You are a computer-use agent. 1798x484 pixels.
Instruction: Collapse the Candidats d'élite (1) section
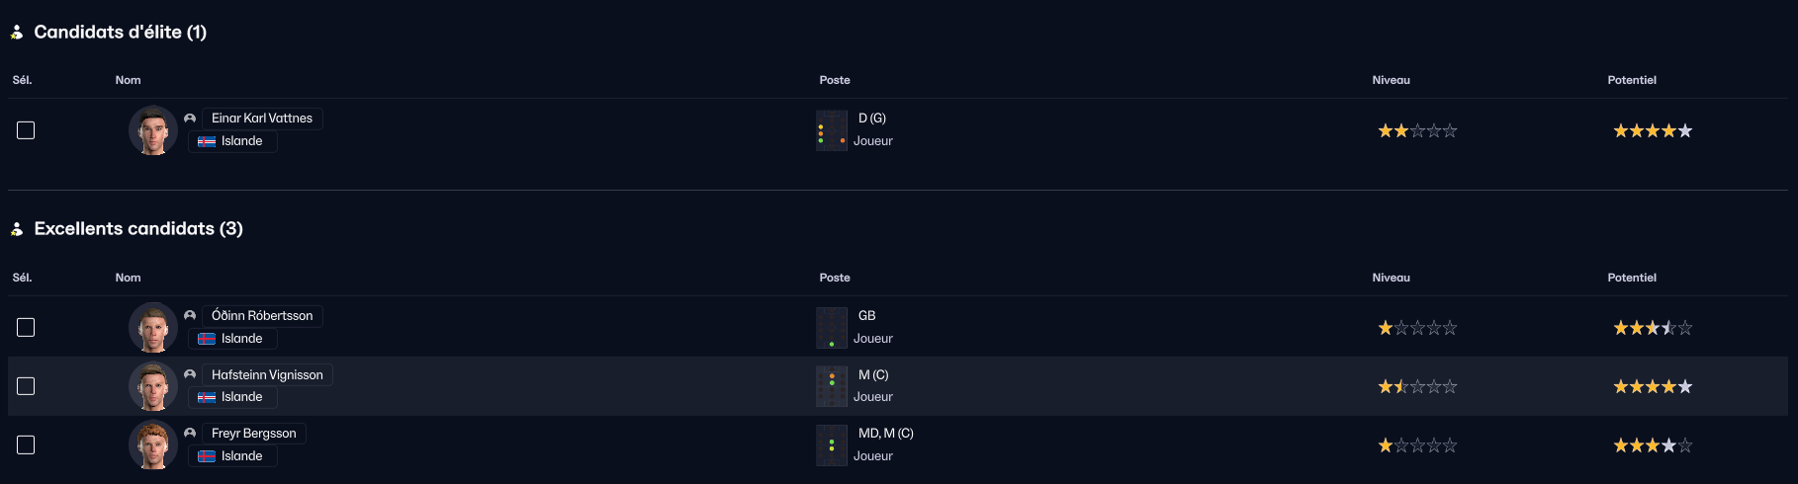point(120,33)
